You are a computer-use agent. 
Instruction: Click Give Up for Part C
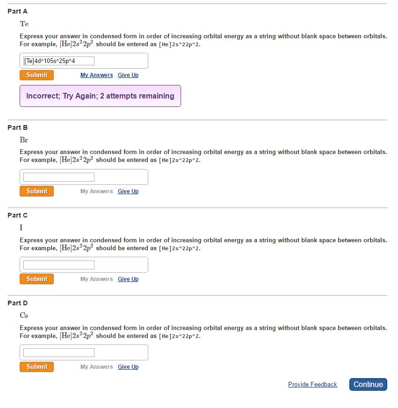click(x=128, y=279)
